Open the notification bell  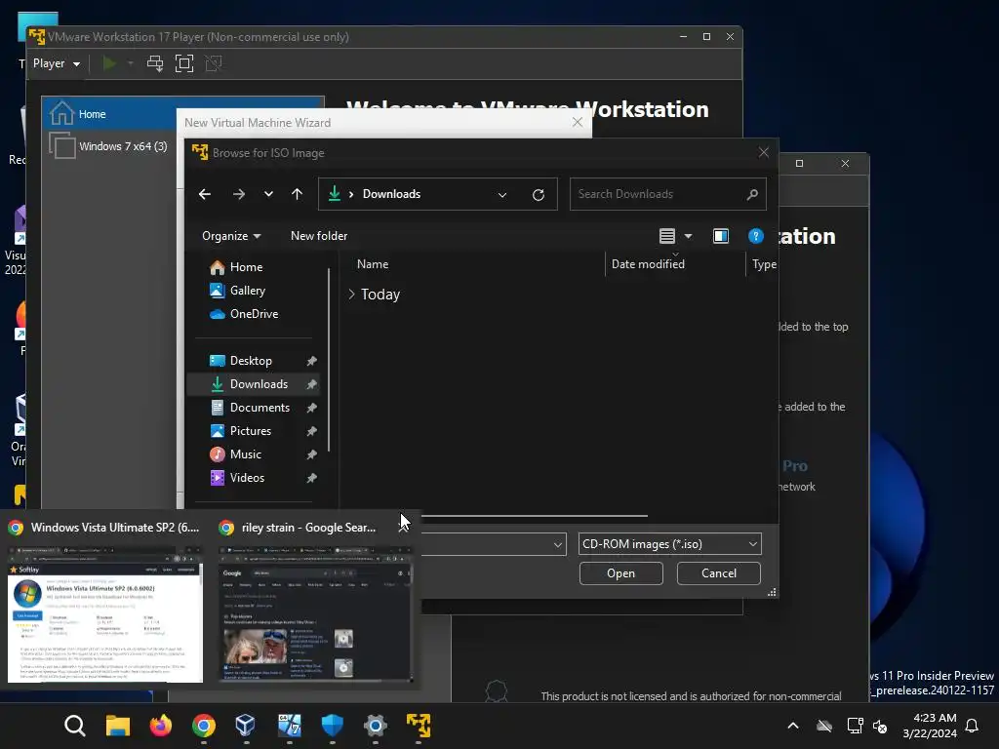(972, 726)
